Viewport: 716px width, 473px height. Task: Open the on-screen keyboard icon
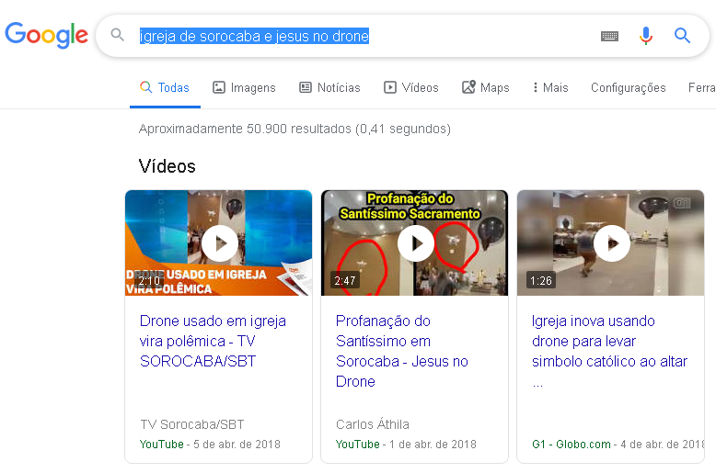pyautogui.click(x=609, y=36)
